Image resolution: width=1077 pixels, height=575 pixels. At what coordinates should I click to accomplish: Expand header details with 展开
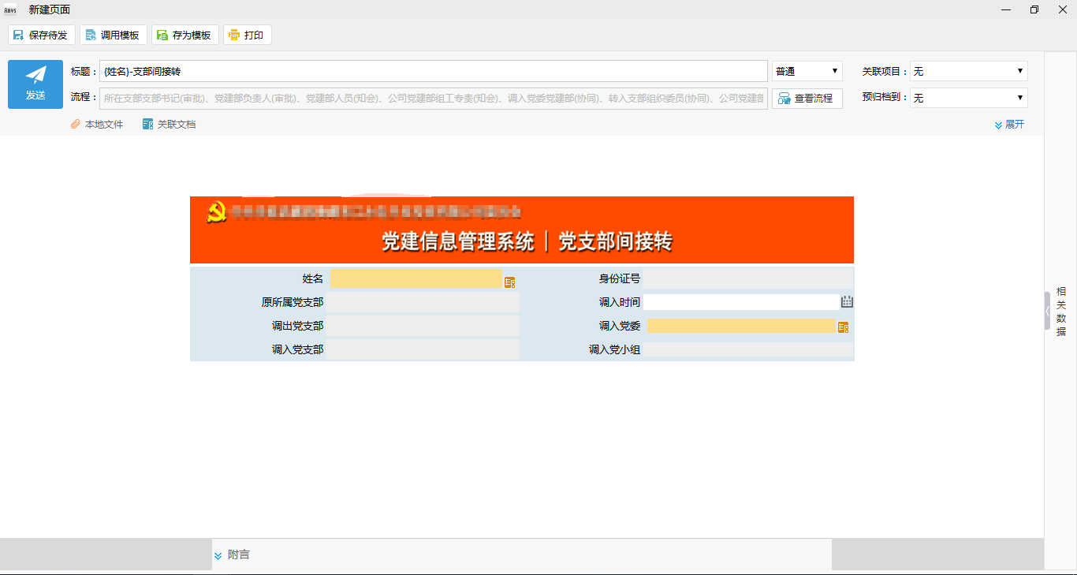1009,125
